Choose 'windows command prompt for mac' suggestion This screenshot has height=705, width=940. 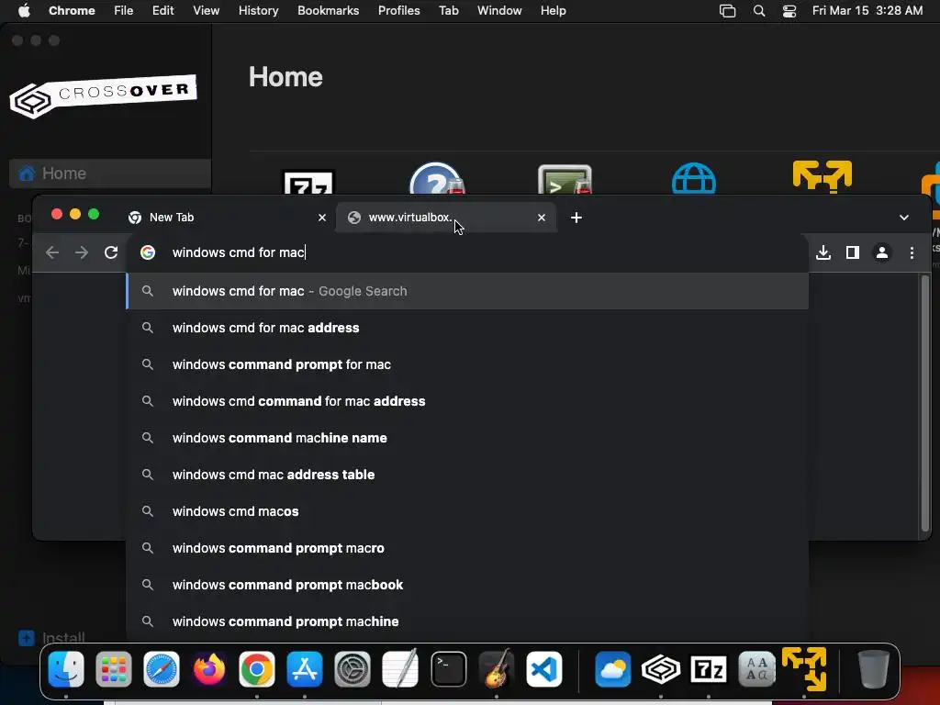pos(467,364)
